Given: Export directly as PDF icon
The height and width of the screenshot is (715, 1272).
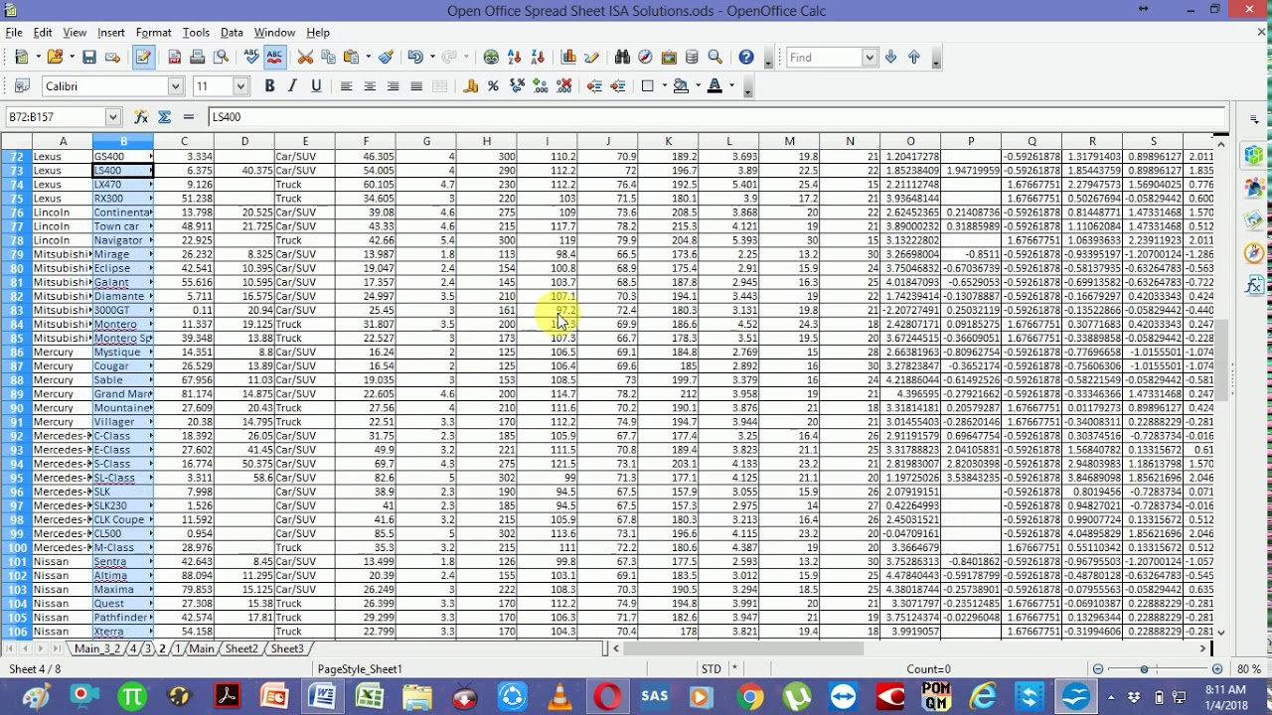Looking at the screenshot, I should tap(174, 58).
